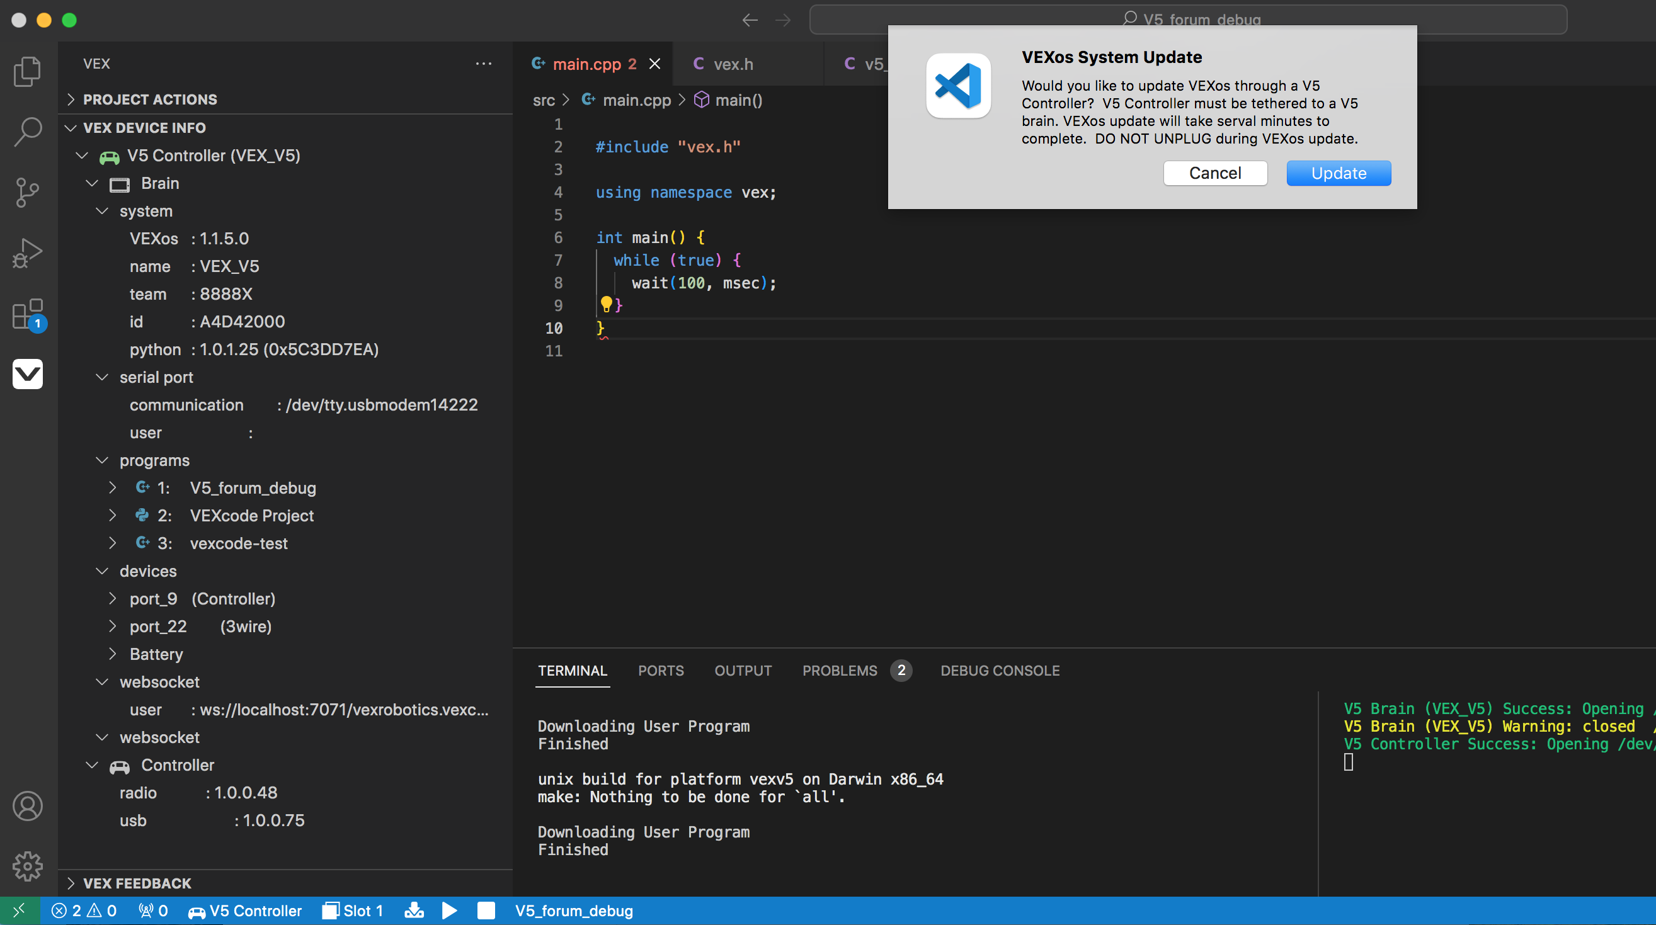Open the Explorer view in activity bar
1656x925 pixels.
28,71
